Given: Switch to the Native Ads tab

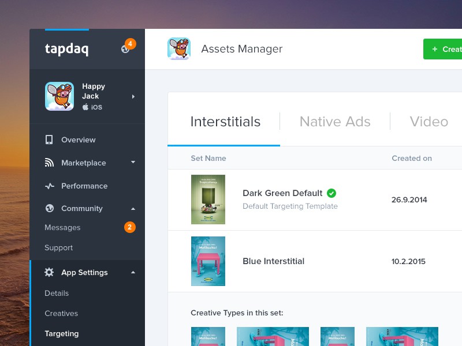Looking at the screenshot, I should [x=335, y=122].
